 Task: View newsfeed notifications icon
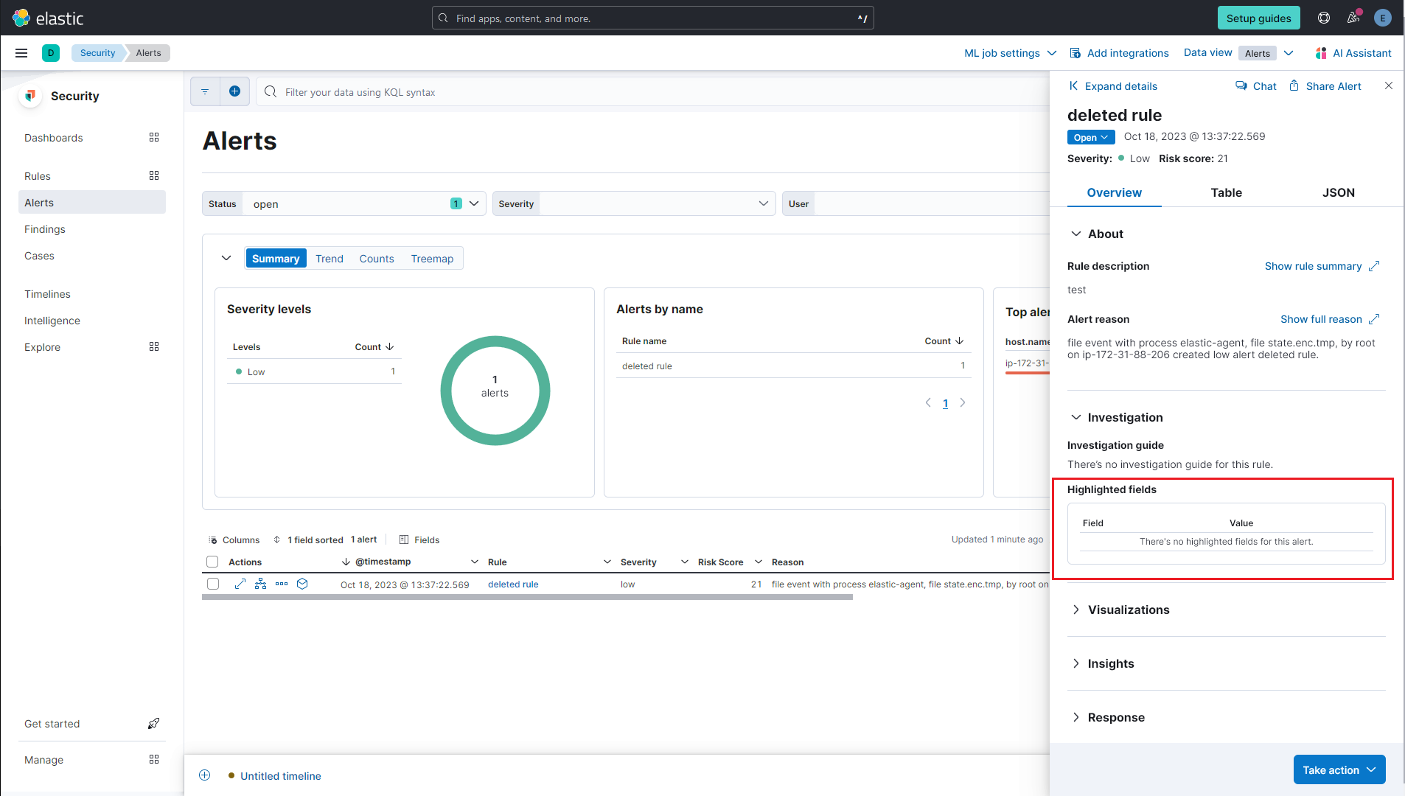click(x=1353, y=18)
